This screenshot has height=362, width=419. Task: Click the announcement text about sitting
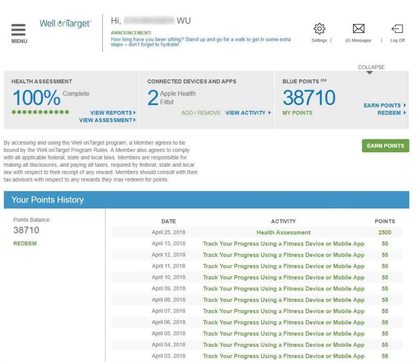tap(200, 42)
